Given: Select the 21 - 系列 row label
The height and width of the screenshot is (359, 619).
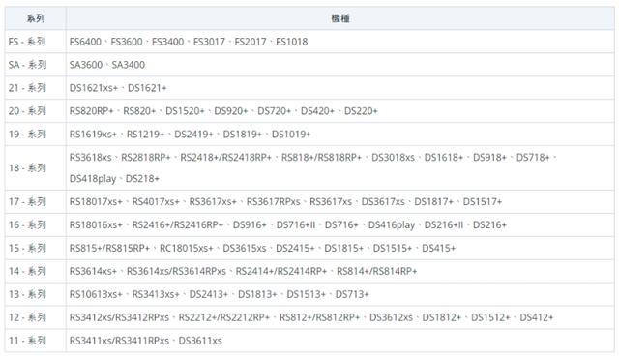Looking at the screenshot, I should coord(27,88).
